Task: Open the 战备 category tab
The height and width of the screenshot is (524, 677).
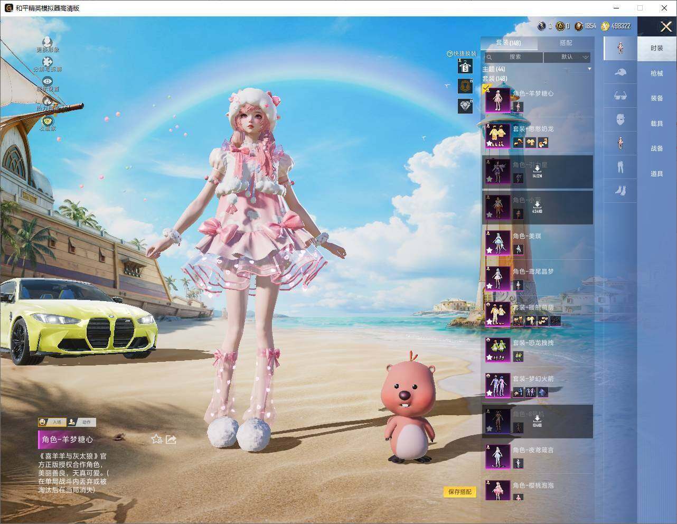Action: 657,148
